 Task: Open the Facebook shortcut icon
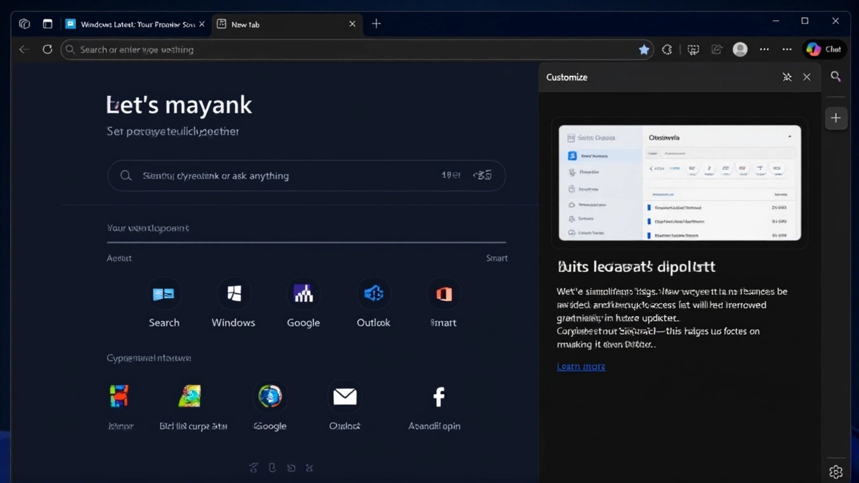pyautogui.click(x=438, y=396)
